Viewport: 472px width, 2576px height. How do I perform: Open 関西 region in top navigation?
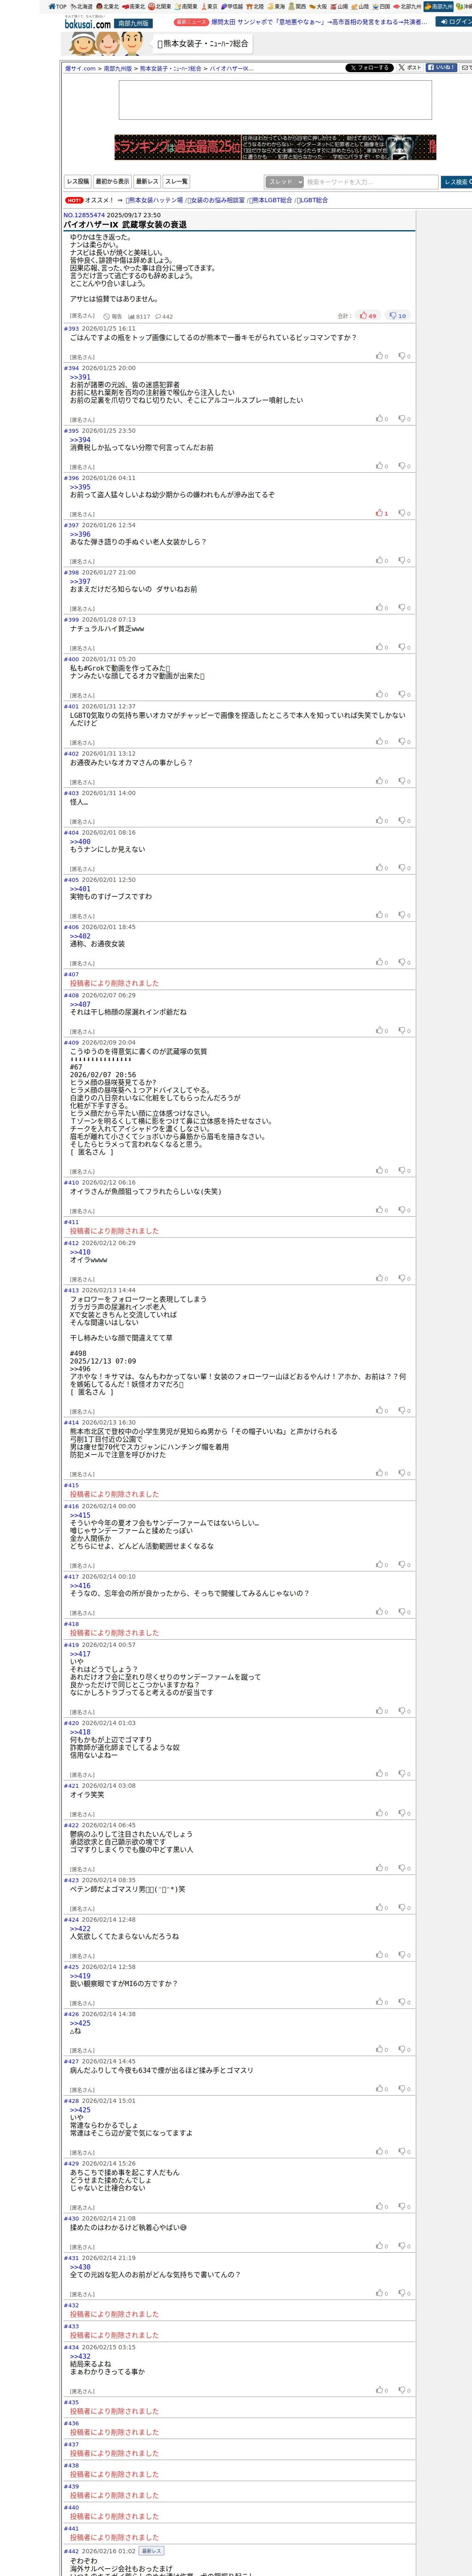click(297, 6)
